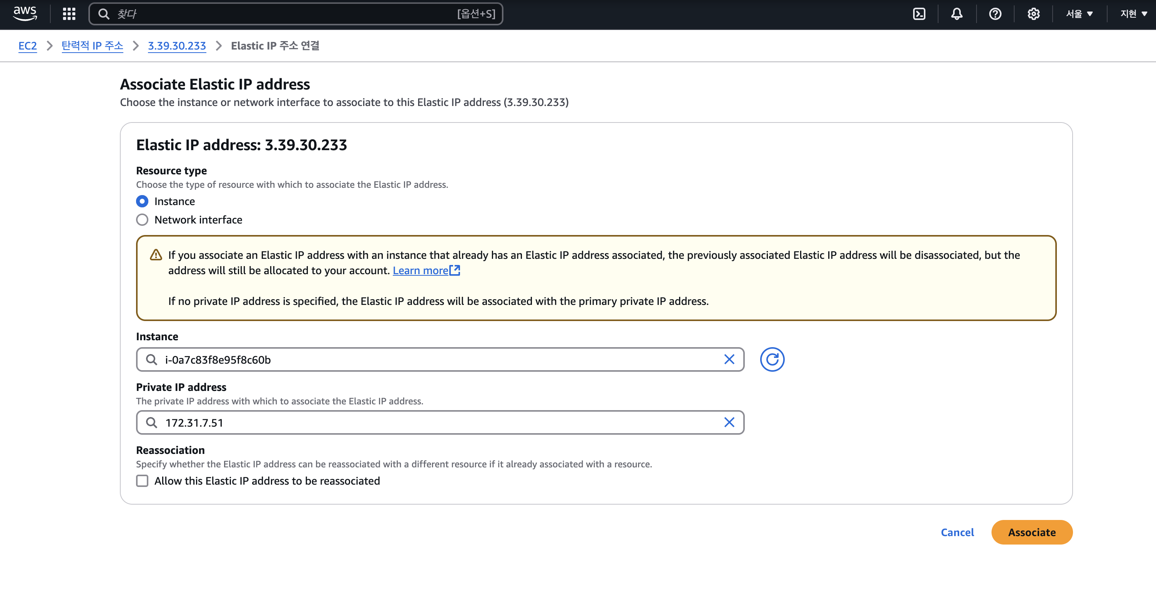This screenshot has width=1156, height=596.
Task: Click the Associate button
Action: (x=1031, y=532)
